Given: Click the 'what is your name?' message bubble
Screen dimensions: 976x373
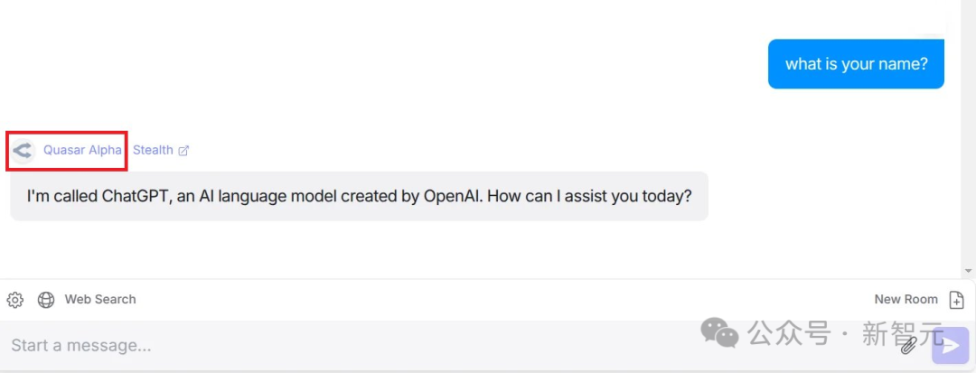Looking at the screenshot, I should tap(856, 64).
